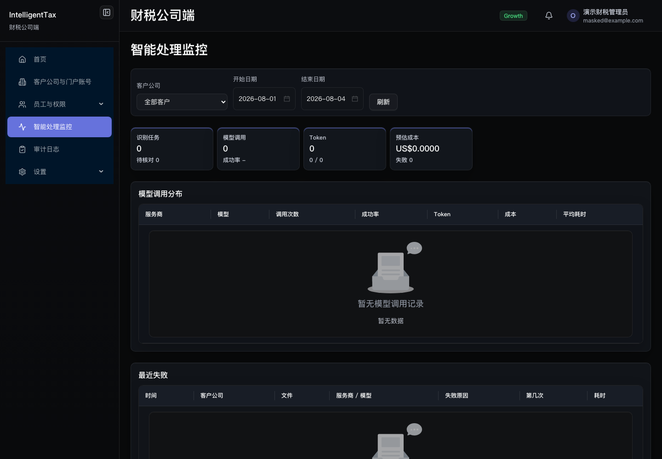The height and width of the screenshot is (459, 662).
Task: Expand the 员工与权限 submenu chevron
Action: [101, 104]
